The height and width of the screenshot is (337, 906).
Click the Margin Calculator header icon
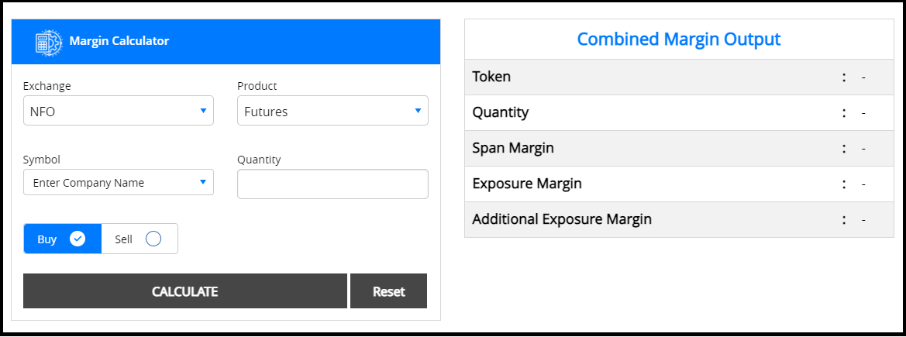48,42
